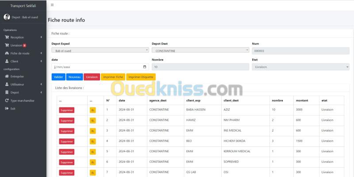
Task: Open the Livraison sidebar menu item
Action: click(x=23, y=46)
